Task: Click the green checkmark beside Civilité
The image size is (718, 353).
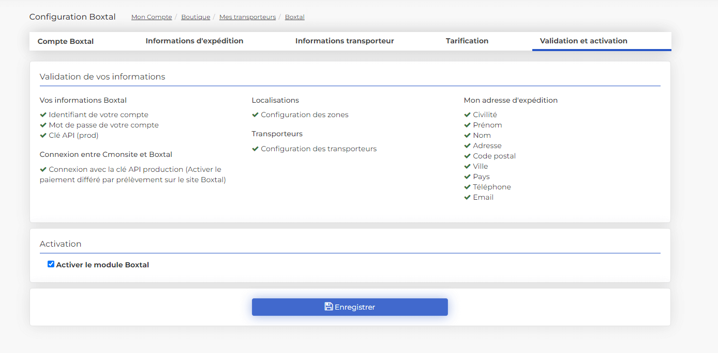Action: pyautogui.click(x=467, y=115)
